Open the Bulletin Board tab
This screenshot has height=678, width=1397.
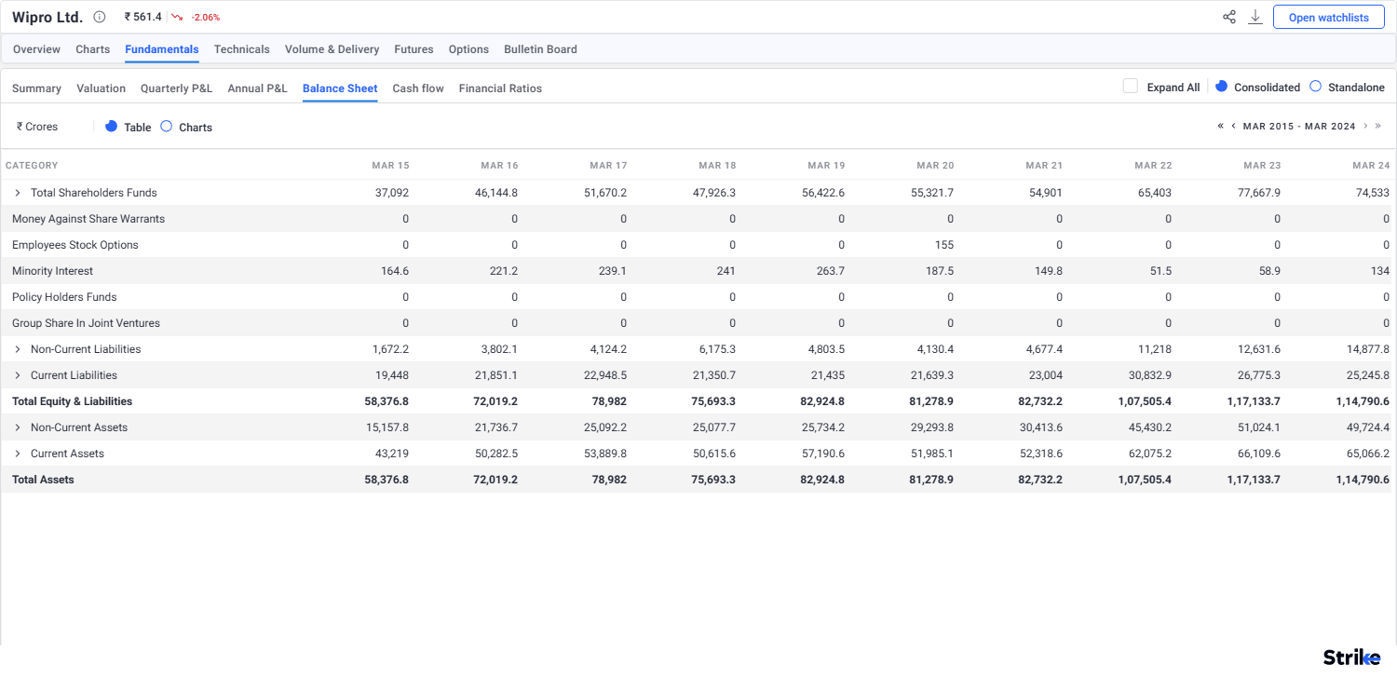(540, 49)
